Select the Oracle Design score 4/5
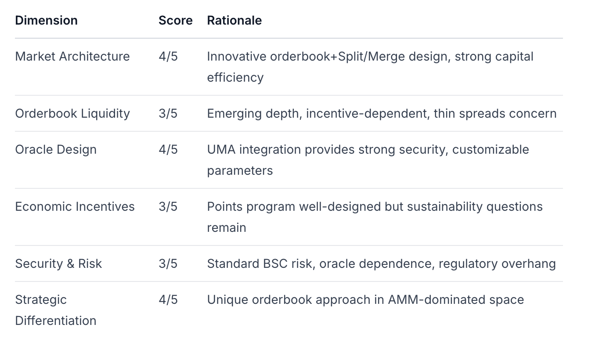The width and height of the screenshot is (606, 346). point(168,150)
